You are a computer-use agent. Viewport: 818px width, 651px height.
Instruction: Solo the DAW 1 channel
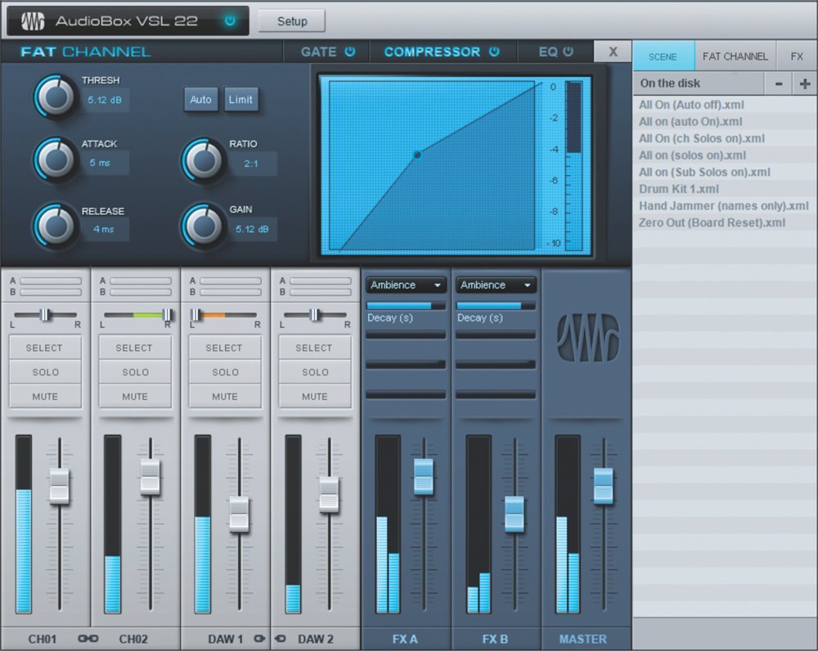coord(224,372)
